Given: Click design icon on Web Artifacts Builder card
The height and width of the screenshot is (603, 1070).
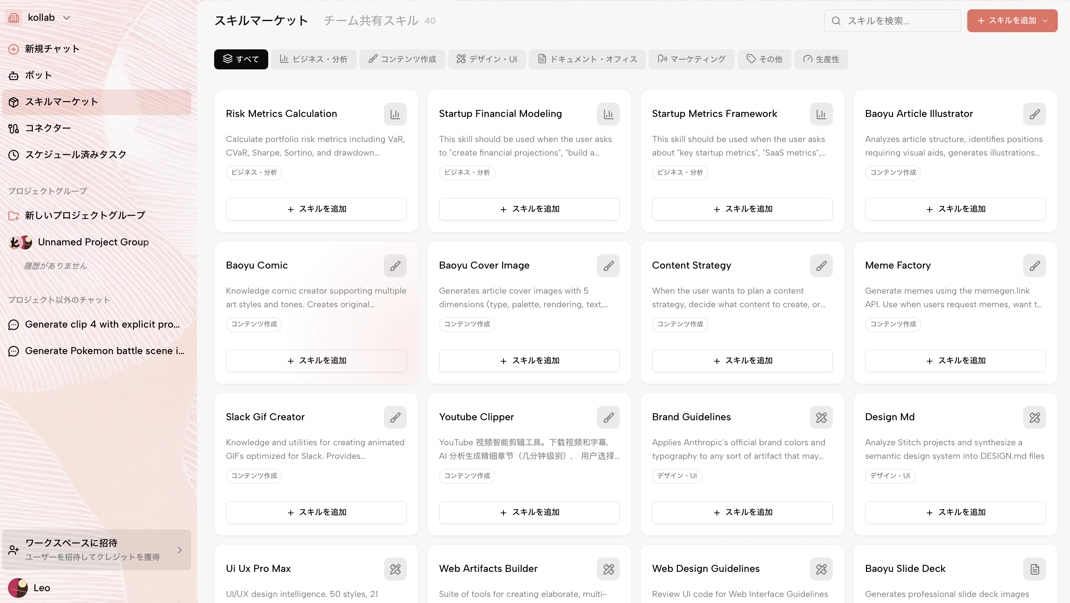Looking at the screenshot, I should pos(608,569).
